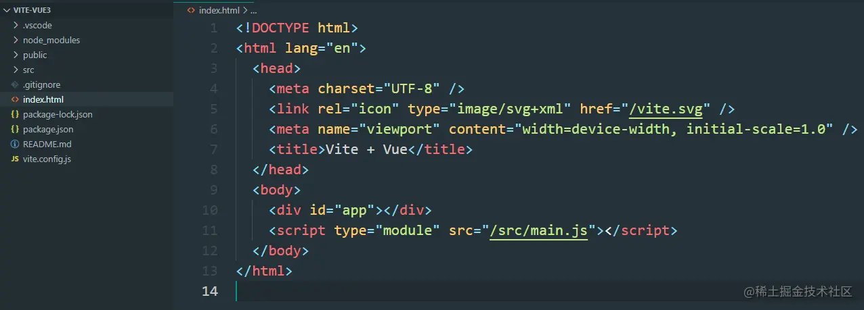Click the package-lock.json braces icon
Image resolution: width=864 pixels, height=310 pixels.
[x=16, y=114]
